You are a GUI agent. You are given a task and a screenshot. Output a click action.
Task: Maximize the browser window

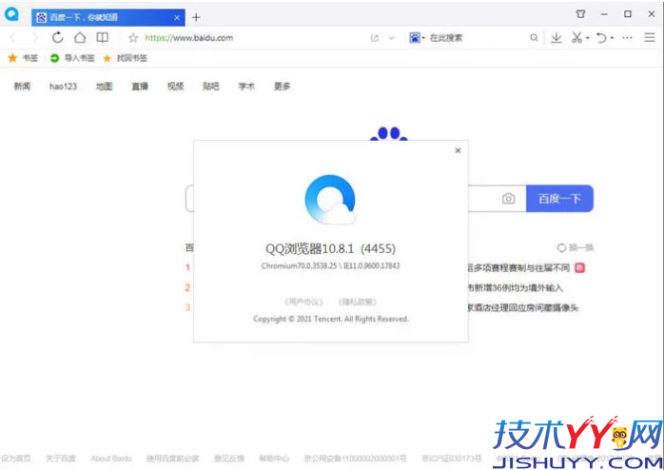(x=628, y=14)
